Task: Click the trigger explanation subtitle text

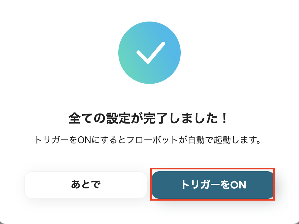Action: [149, 140]
